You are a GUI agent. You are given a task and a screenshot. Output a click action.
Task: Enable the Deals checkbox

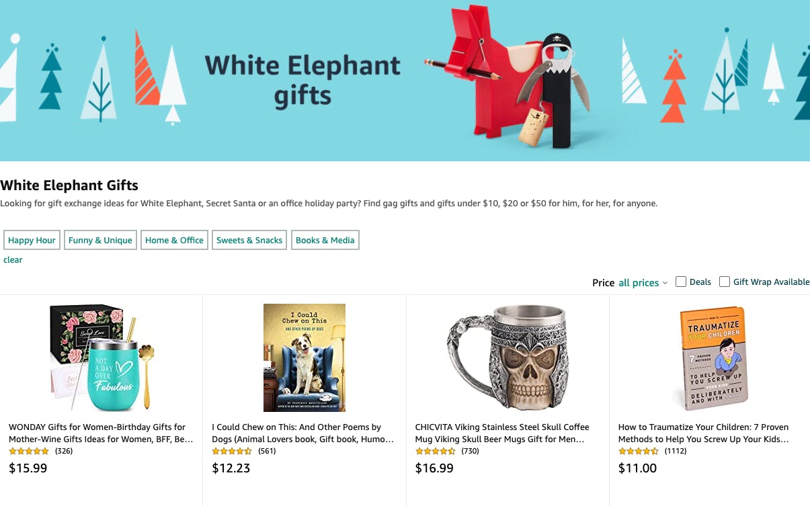[681, 282]
